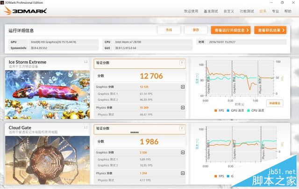Click the 48.47 FPS Physics test result
This screenshot has width=299, height=189.
coord(146,115)
